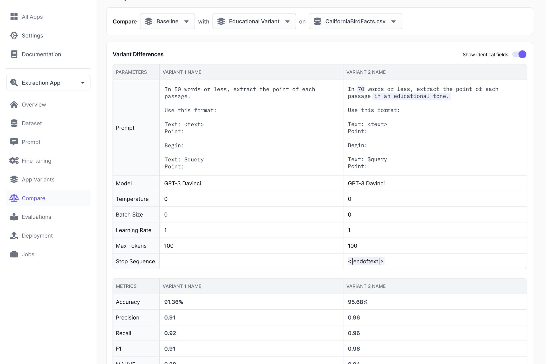Click the F1 row label
This screenshot has width=546, height=364.
point(119,349)
